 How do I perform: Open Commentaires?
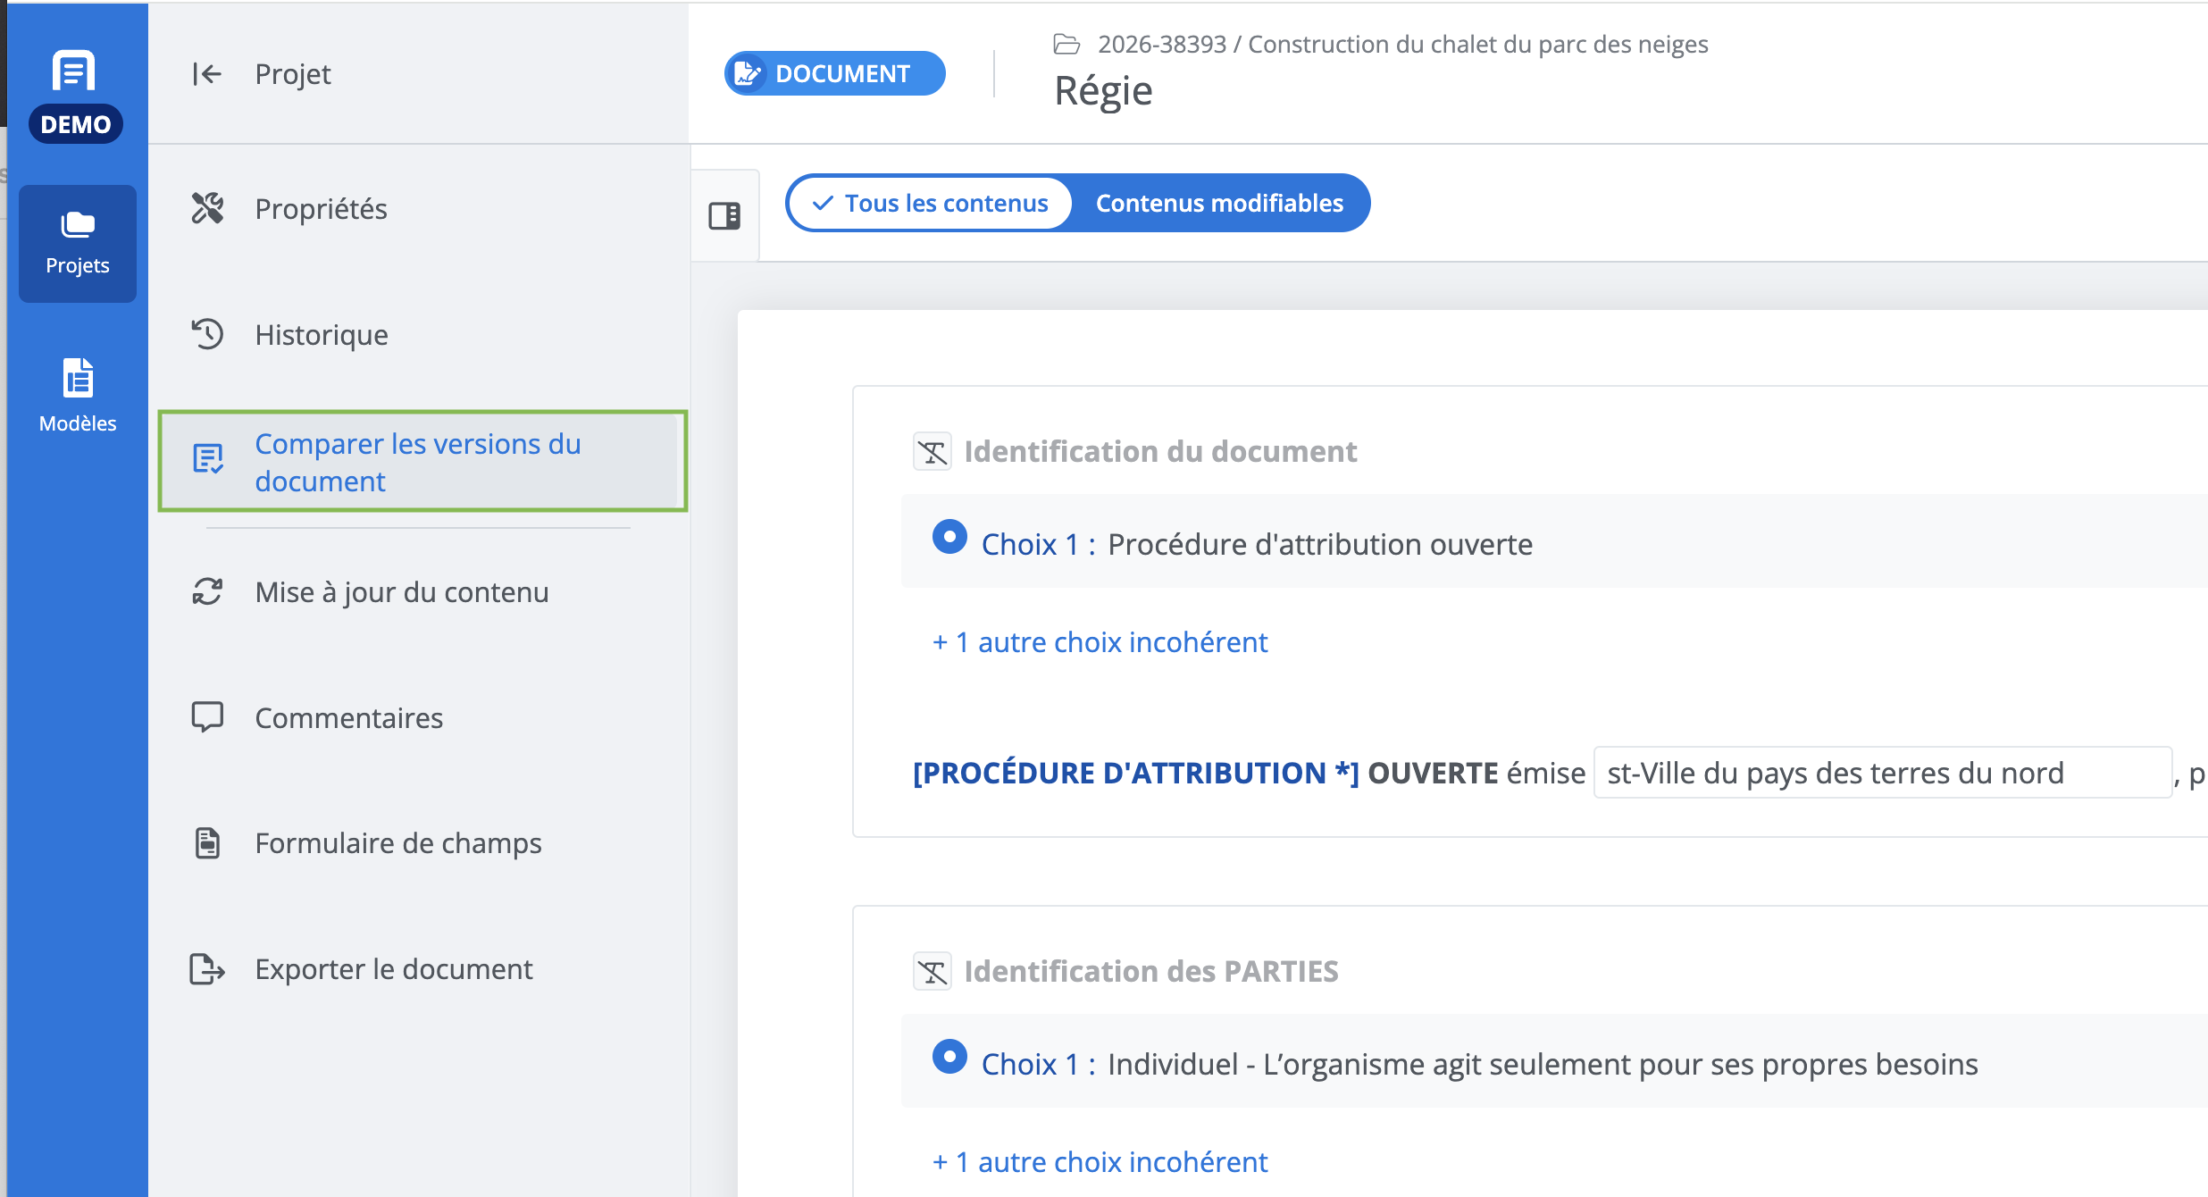coord(317,717)
